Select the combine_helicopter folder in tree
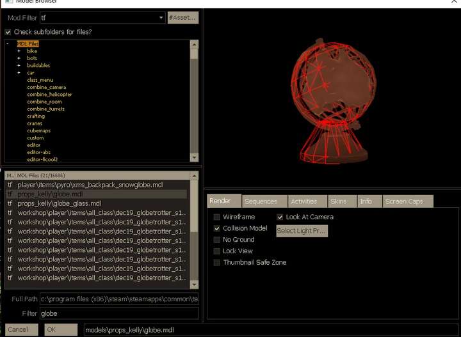The image size is (461, 337). 49,94
